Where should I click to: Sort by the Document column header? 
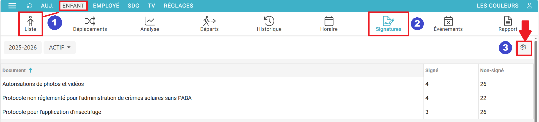(14, 71)
